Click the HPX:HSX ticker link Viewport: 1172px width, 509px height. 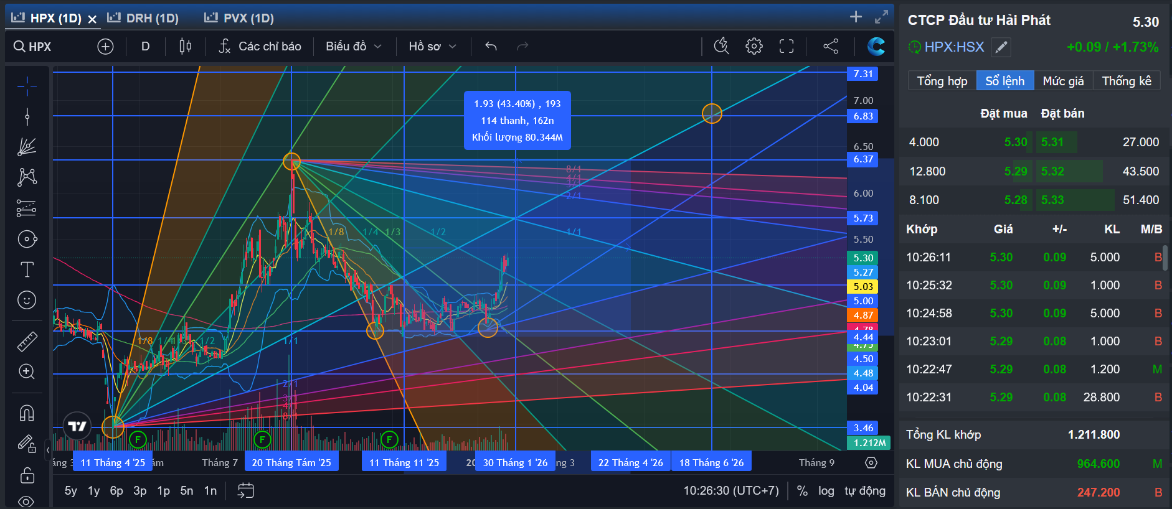coord(954,47)
